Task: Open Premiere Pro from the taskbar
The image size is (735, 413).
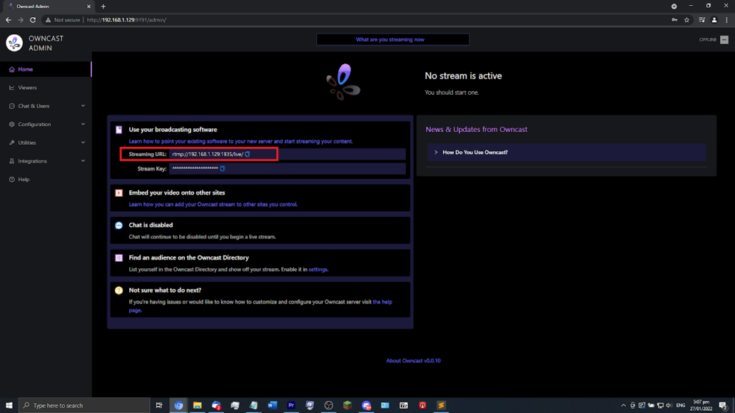Action: pos(291,405)
